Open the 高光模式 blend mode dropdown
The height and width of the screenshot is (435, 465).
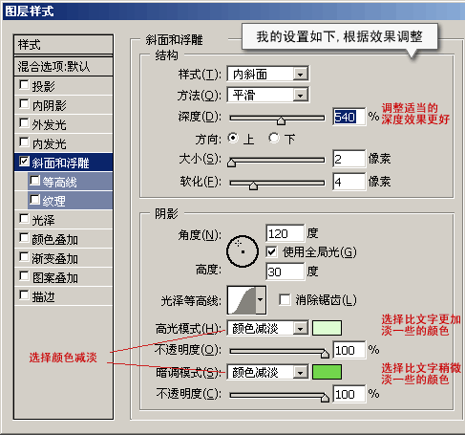point(300,328)
